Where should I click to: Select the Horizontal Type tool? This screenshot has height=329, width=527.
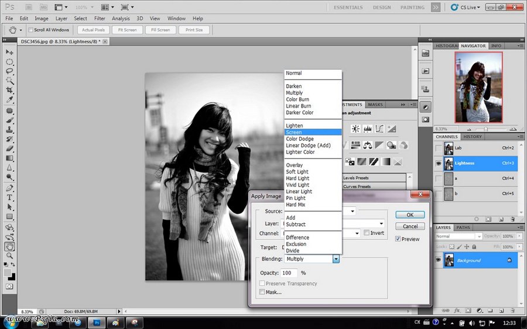pos(10,198)
